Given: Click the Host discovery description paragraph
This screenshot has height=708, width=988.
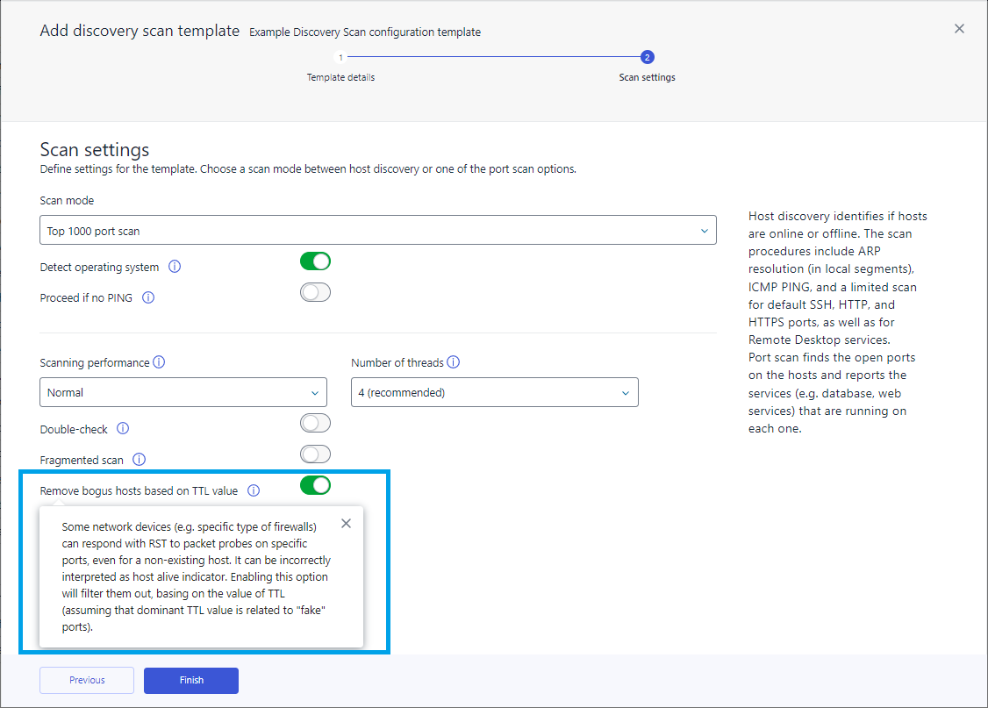Looking at the screenshot, I should [838, 322].
